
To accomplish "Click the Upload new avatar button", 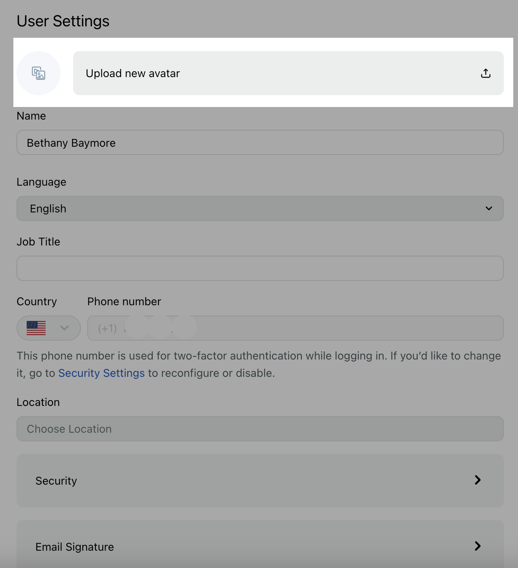I will pos(288,73).
